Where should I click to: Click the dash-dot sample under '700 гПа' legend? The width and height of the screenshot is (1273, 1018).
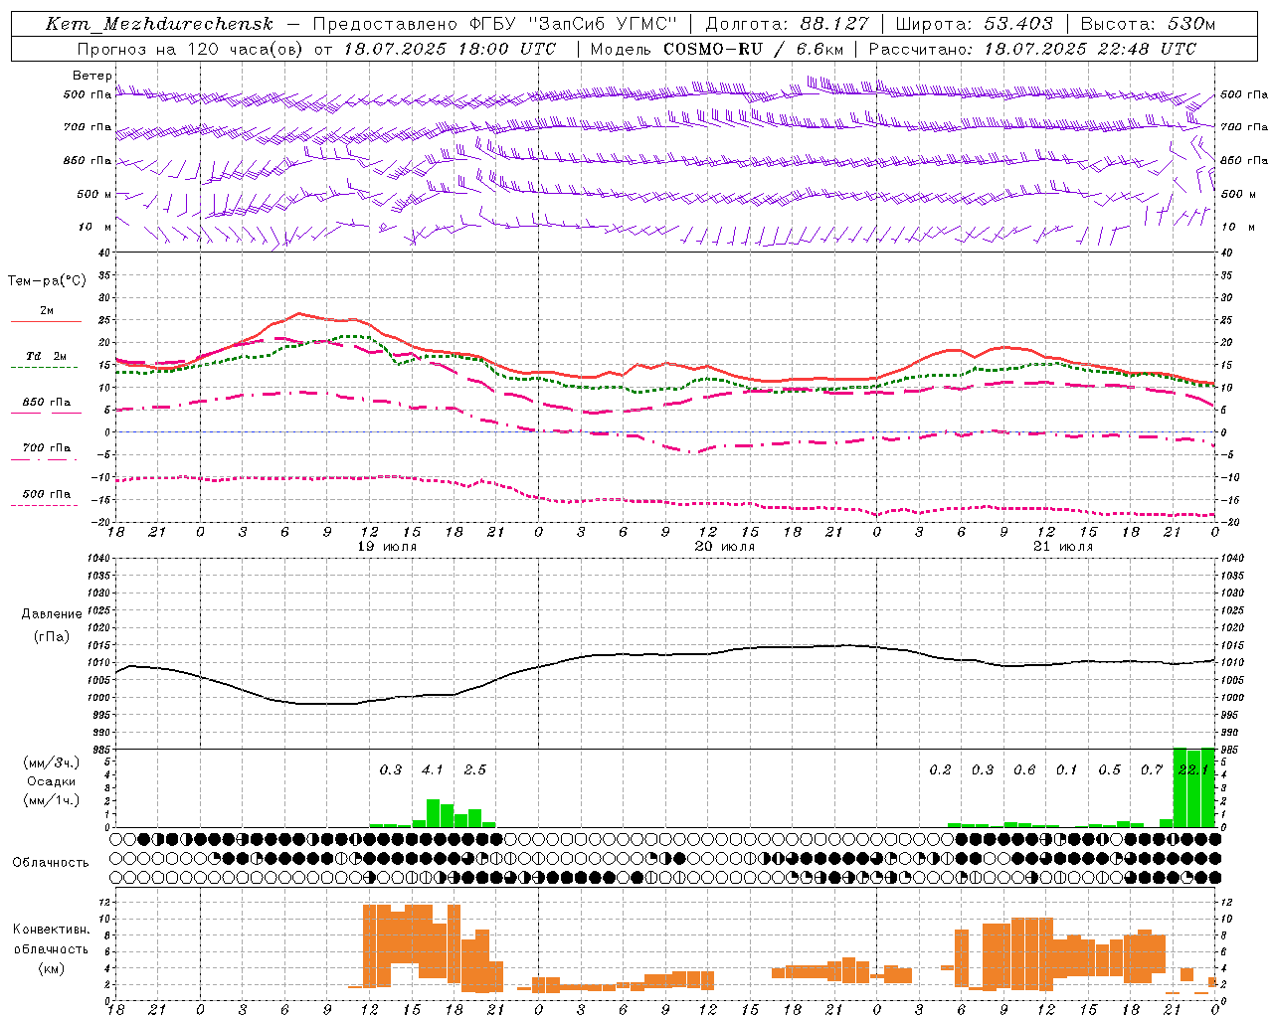(44, 459)
